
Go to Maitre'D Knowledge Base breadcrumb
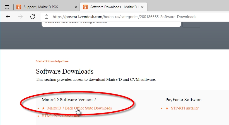click(52, 61)
